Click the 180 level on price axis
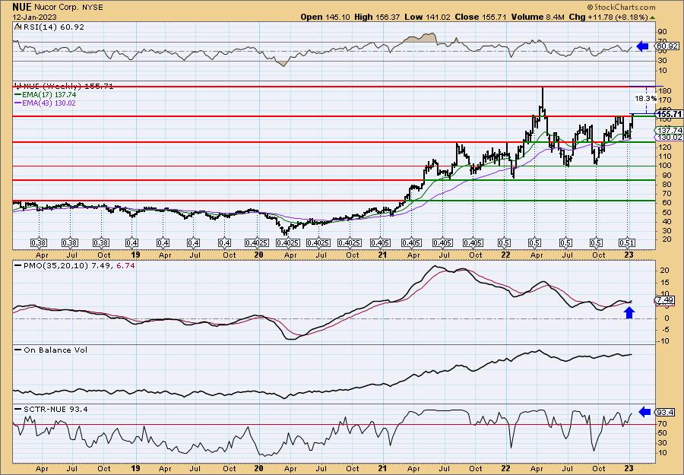The height and width of the screenshot is (475, 684). (x=665, y=91)
